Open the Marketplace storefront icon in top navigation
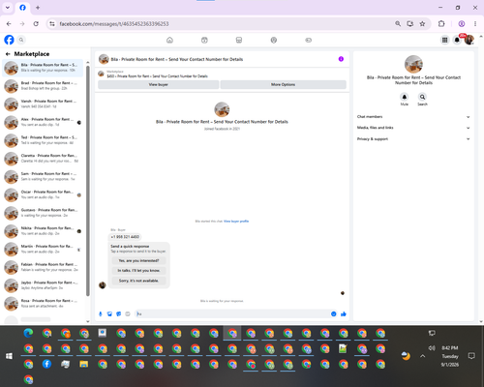 (x=239, y=40)
